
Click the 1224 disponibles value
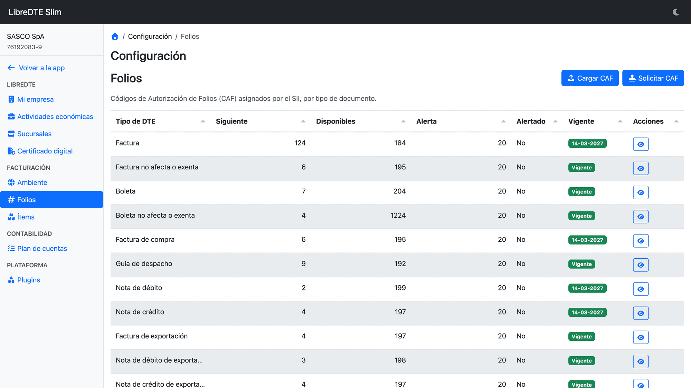click(398, 215)
